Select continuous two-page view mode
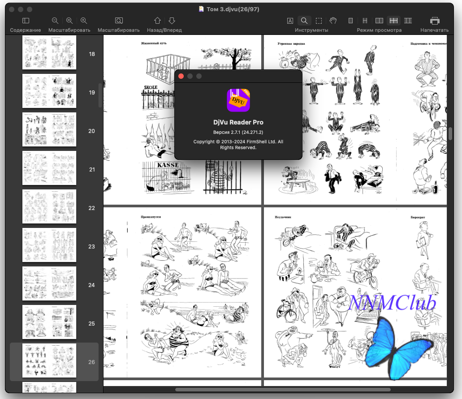Viewport: 462px width, 399px height. [393, 21]
